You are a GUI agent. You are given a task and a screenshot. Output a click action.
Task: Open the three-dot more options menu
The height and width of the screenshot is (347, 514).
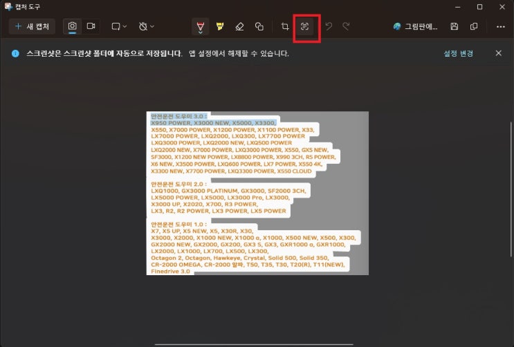[x=501, y=26]
